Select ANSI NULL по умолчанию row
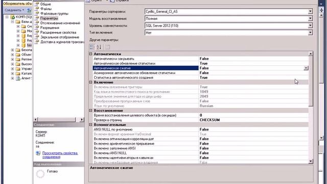Image resolution: width=327 pixels, height=184 pixels. [200, 129]
